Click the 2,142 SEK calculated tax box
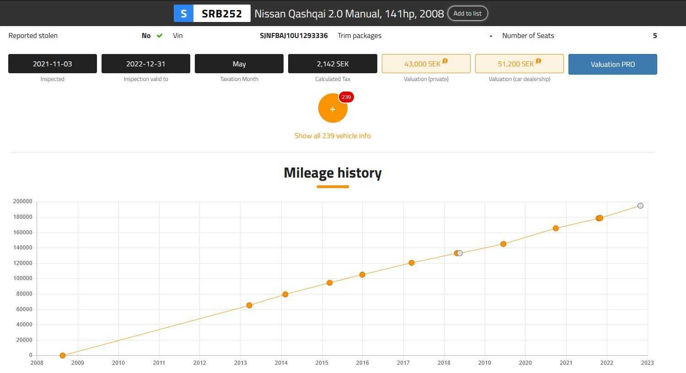This screenshot has height=373, width=686. [332, 64]
